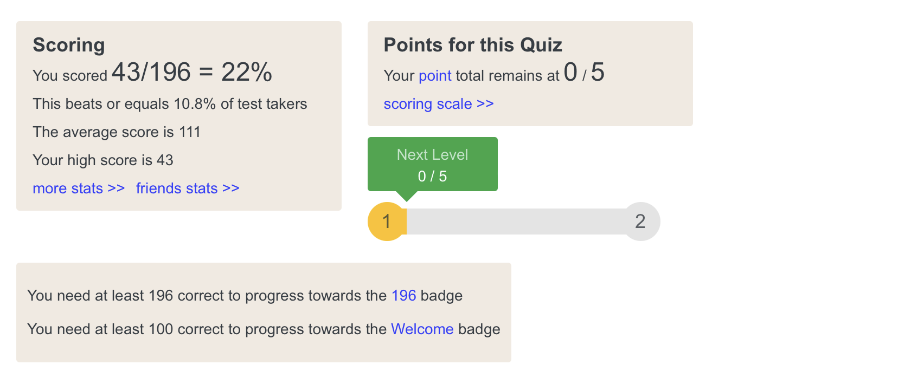Click the blue 'point' link
Screen dimensions: 911x371
(435, 76)
